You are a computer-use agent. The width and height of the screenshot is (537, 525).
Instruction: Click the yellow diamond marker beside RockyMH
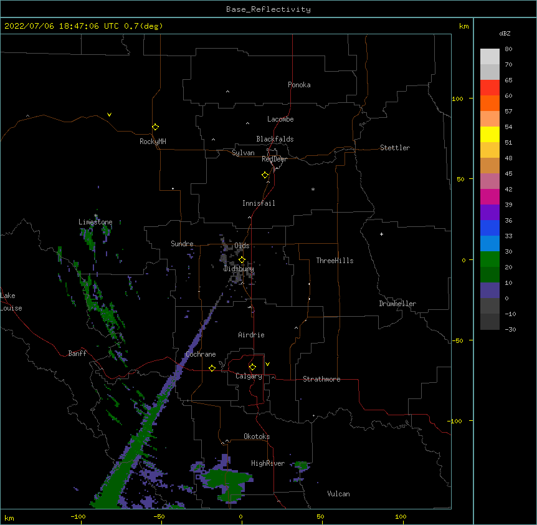155,127
